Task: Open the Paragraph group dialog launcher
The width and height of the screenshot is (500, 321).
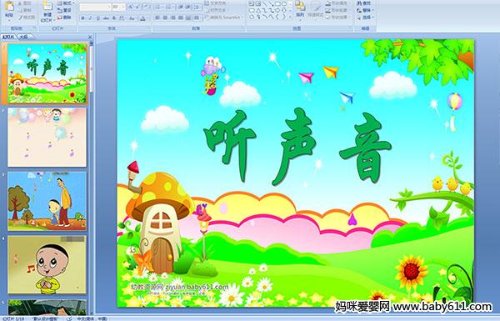Action: tap(243, 28)
